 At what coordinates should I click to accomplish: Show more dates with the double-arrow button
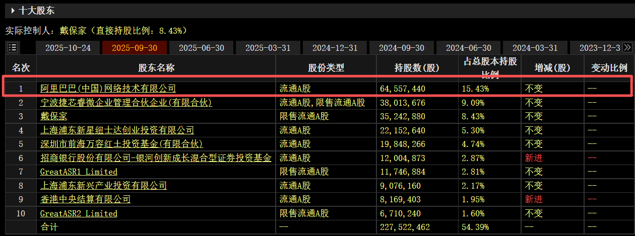[x=627, y=48]
